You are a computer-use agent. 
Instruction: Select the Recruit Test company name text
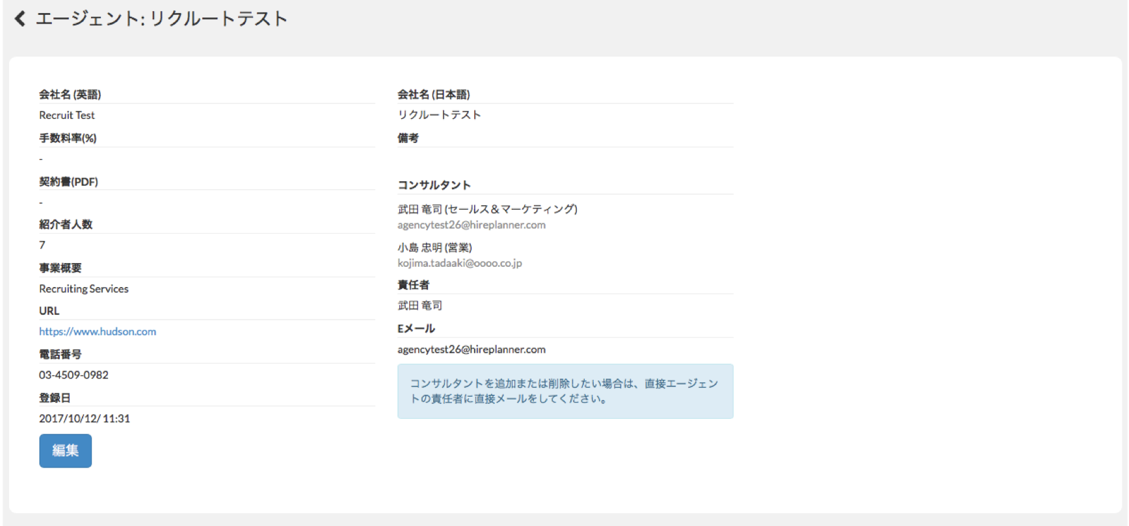(67, 115)
